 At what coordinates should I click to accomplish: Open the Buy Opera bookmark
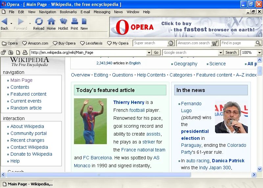click(x=64, y=43)
